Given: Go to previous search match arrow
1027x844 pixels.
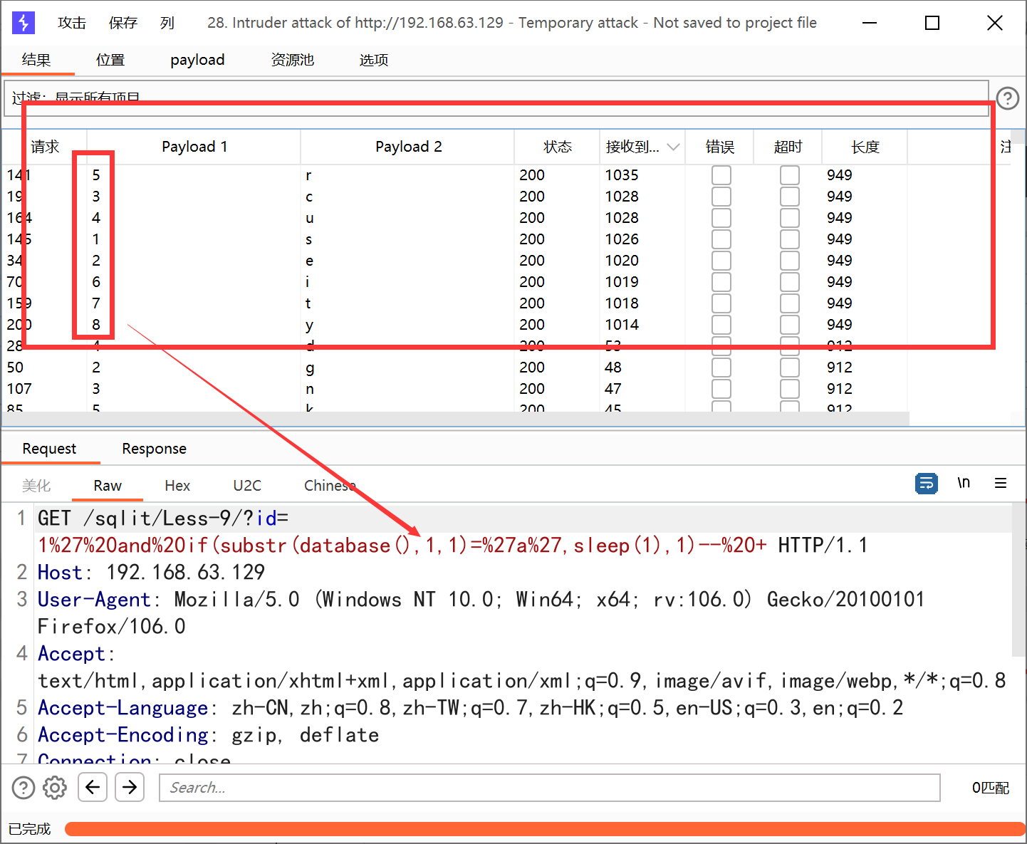Looking at the screenshot, I should tap(93, 787).
